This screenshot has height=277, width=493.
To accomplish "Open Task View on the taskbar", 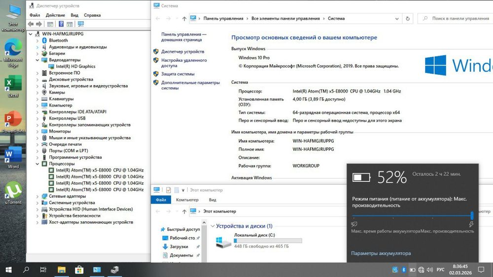I will coord(43,270).
